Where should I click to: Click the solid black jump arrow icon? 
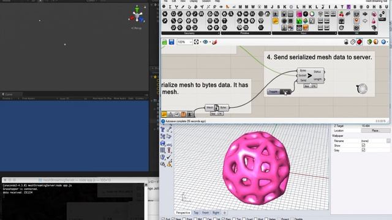pyautogui.click(x=365, y=14)
